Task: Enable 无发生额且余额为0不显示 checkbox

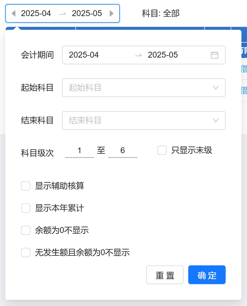Action: coord(26,253)
